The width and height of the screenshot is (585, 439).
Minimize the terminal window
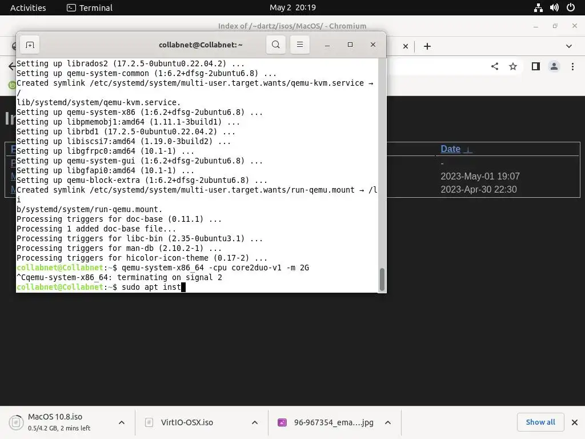[x=327, y=45]
